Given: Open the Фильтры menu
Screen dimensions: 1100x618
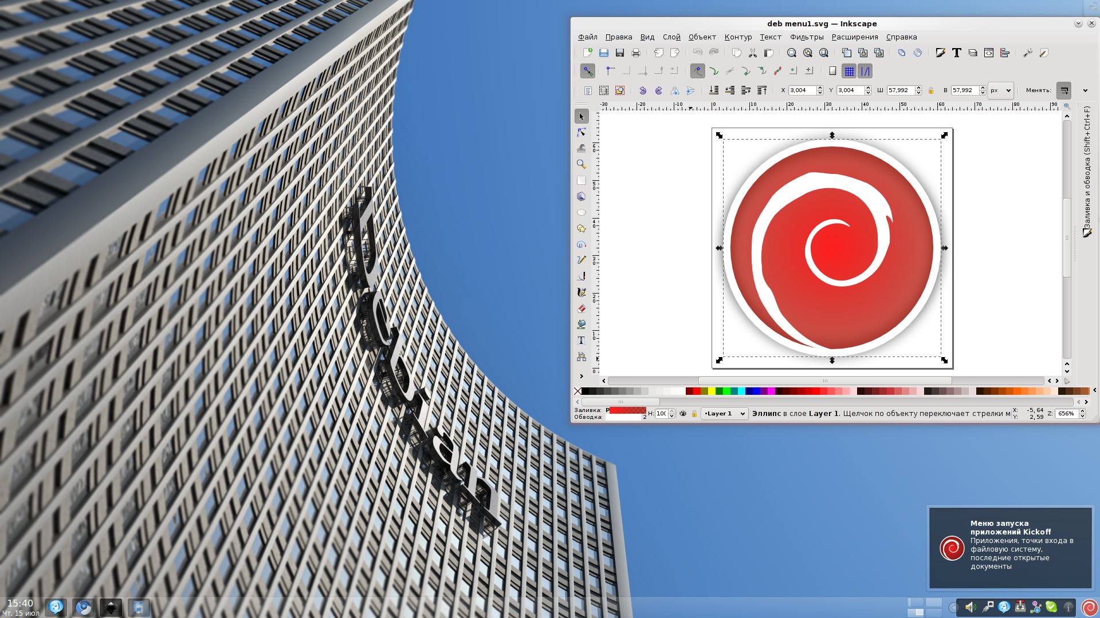Looking at the screenshot, I should (807, 37).
